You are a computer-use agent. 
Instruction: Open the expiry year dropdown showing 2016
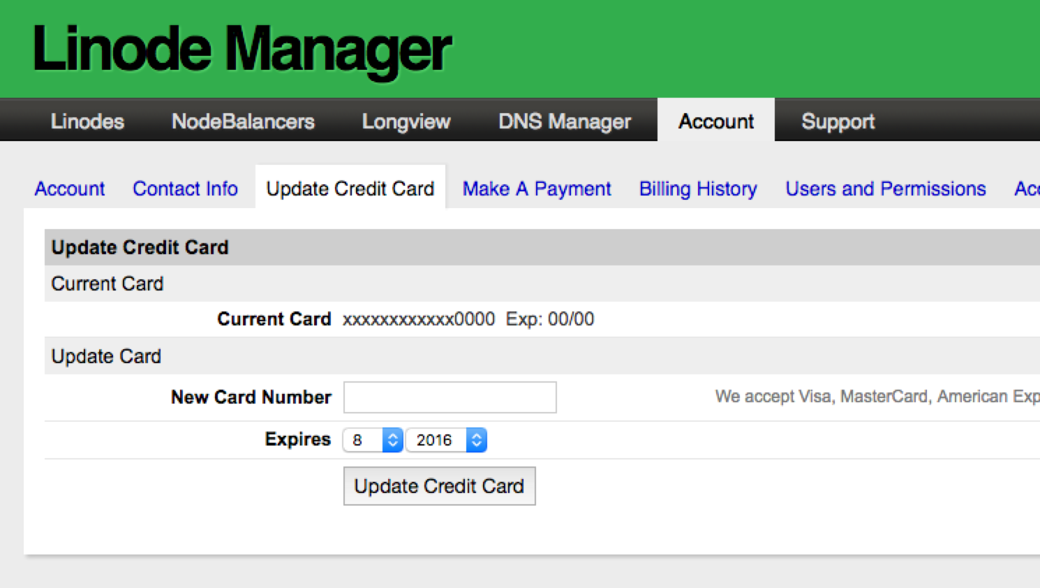pos(446,440)
